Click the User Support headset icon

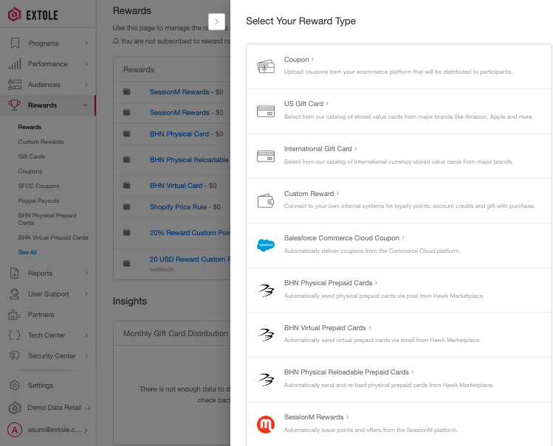coord(15,294)
